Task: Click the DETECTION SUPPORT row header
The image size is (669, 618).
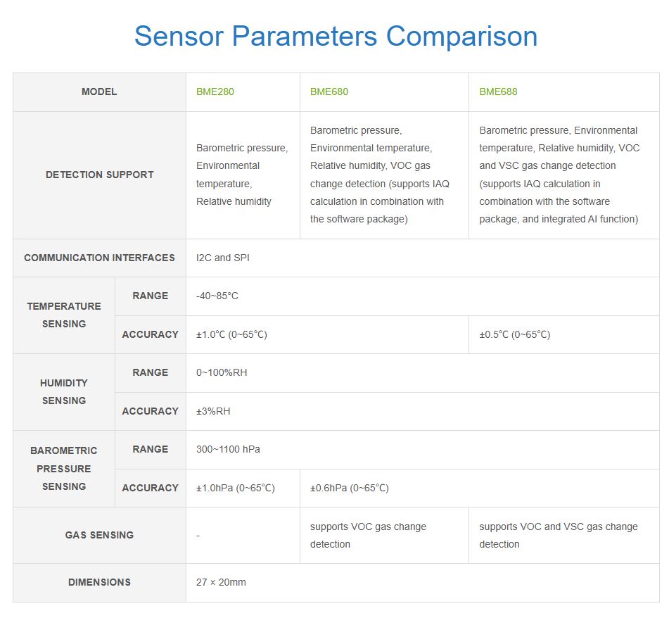Action: 99,175
